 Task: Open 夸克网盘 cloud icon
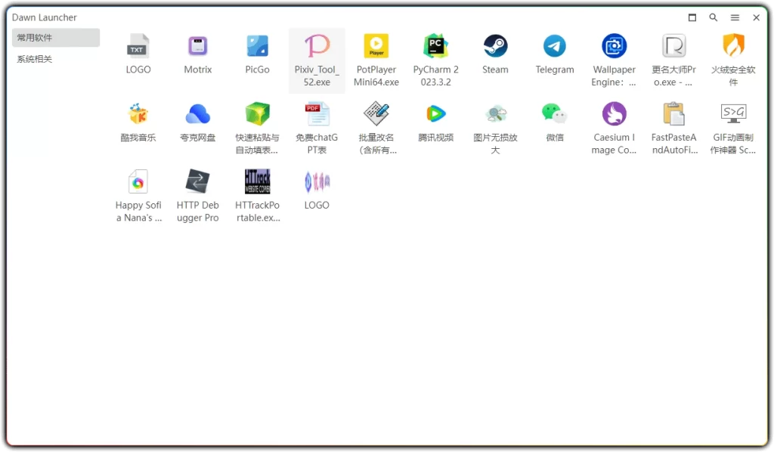pos(198,114)
